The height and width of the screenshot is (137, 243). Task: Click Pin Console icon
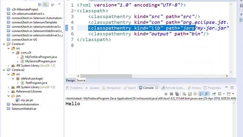tap(214, 94)
